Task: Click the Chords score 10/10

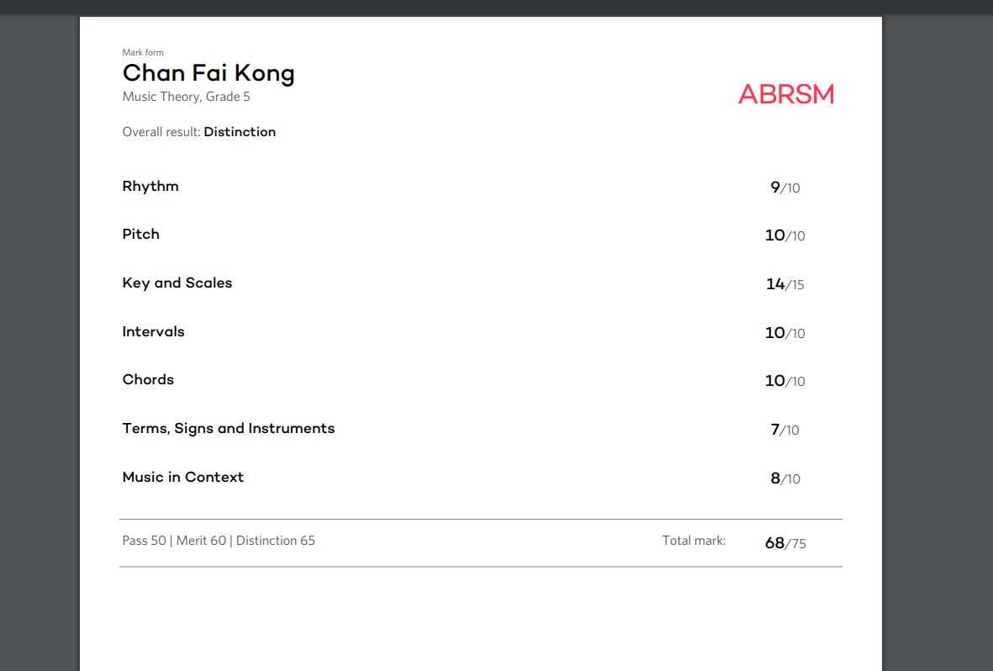Action: (x=785, y=381)
